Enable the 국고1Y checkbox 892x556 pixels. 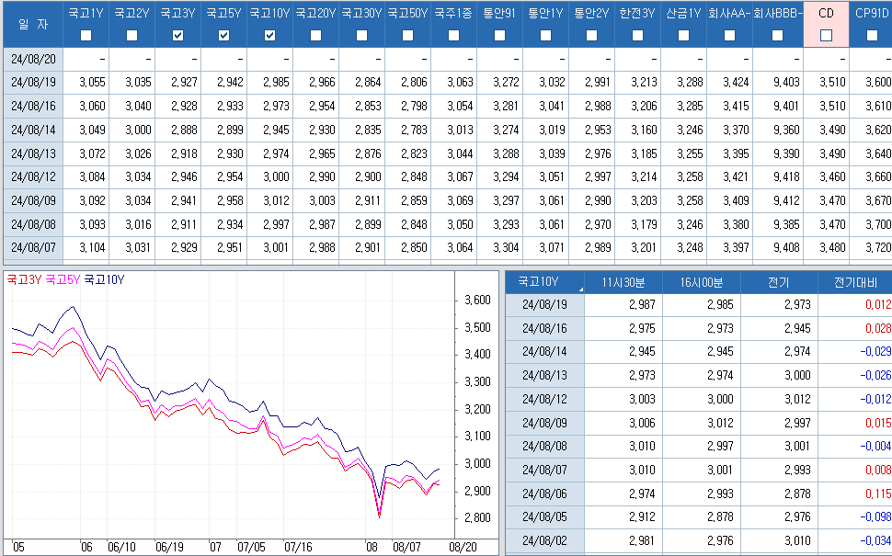coord(86,35)
